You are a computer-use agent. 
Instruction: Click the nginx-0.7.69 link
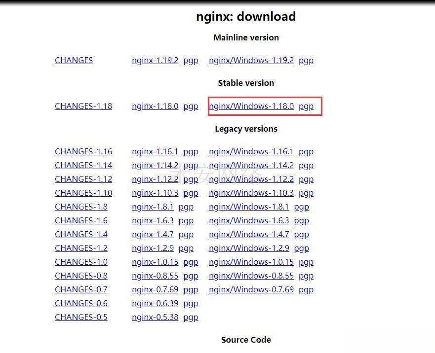click(155, 290)
